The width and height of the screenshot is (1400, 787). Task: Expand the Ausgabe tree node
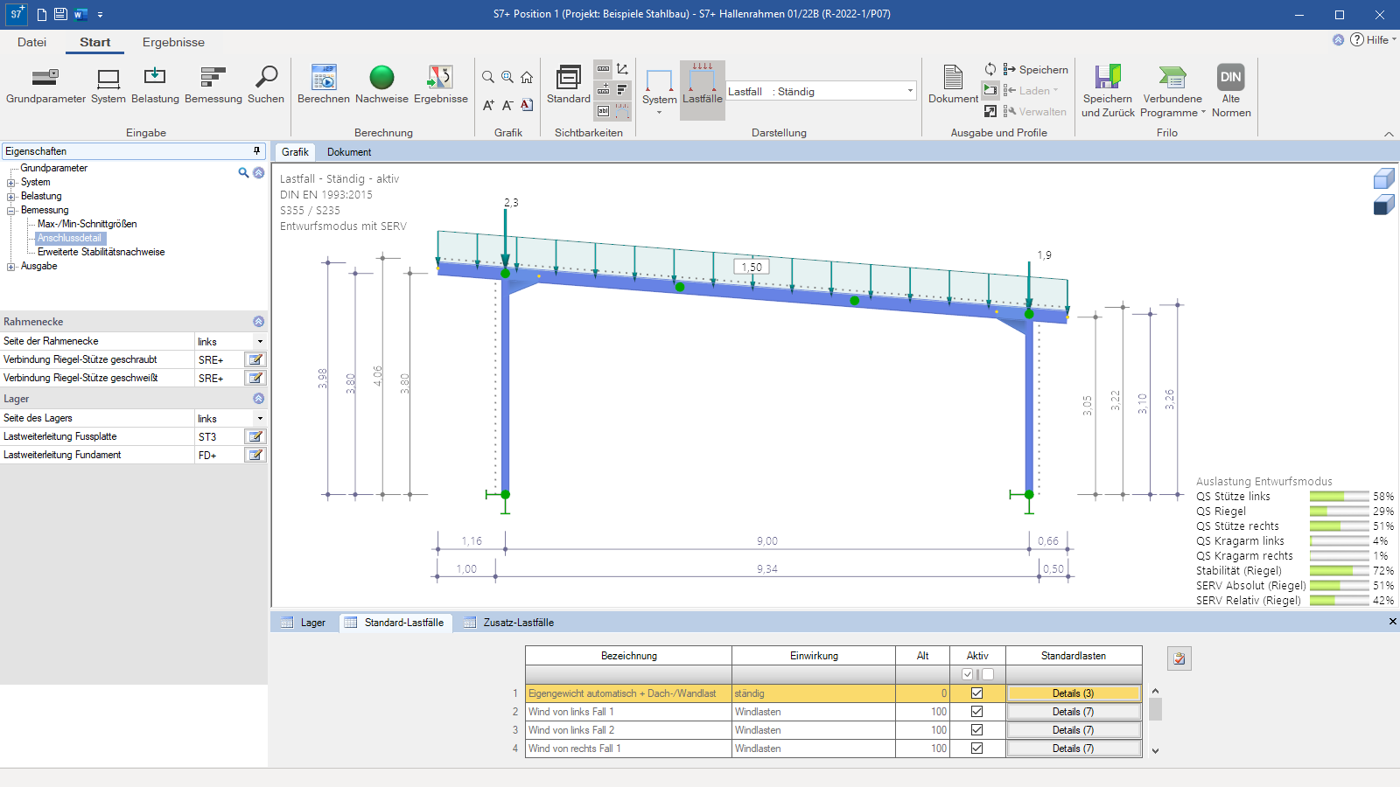click(11, 267)
